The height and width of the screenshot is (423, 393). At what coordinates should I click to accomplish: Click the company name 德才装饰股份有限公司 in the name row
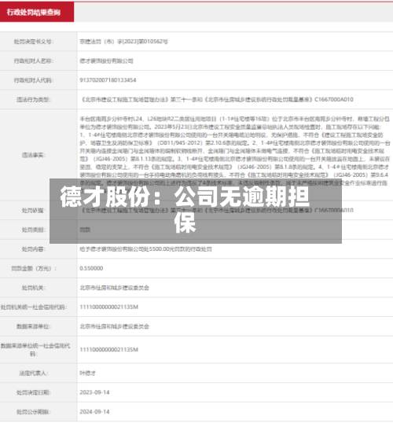pos(106,61)
